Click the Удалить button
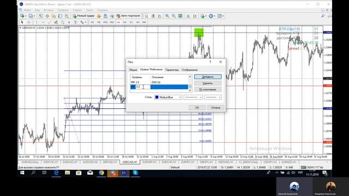The width and height of the screenshot is (349, 196). click(x=208, y=83)
